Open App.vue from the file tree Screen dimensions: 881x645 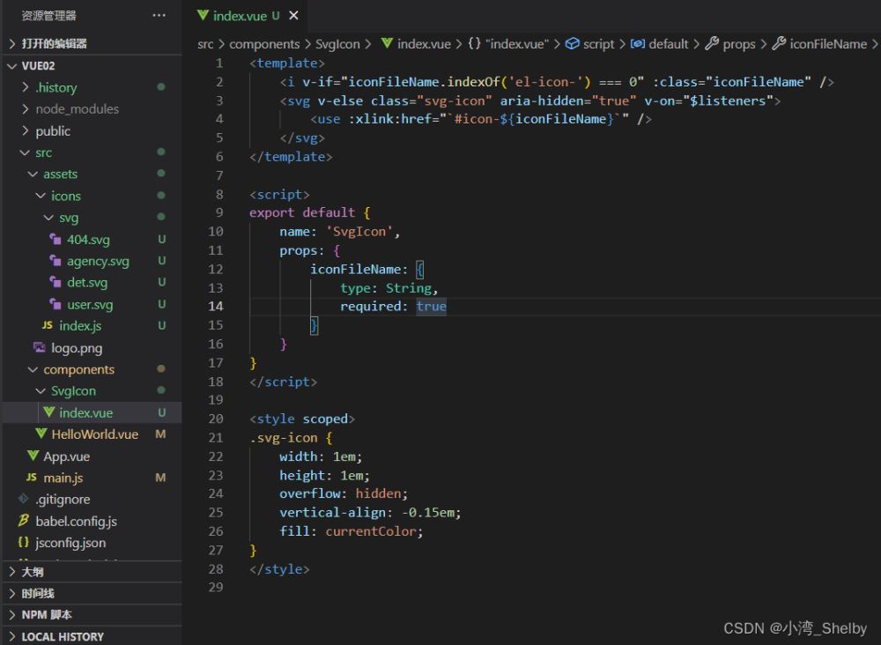tap(67, 456)
